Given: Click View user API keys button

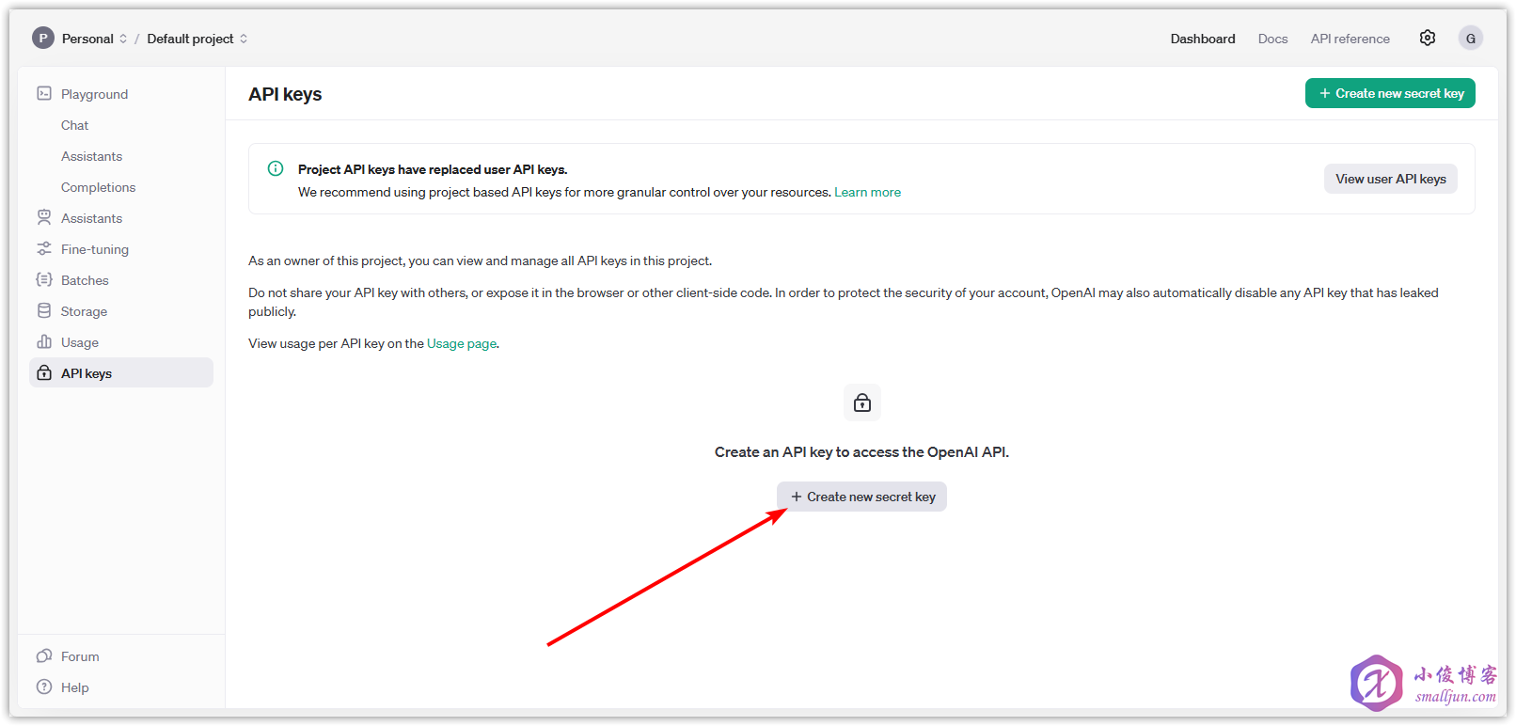Looking at the screenshot, I should tap(1391, 179).
